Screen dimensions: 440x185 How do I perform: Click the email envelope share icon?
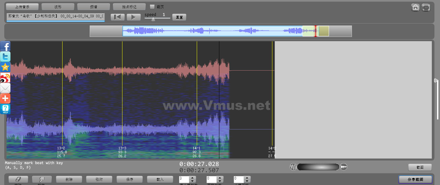5,88
